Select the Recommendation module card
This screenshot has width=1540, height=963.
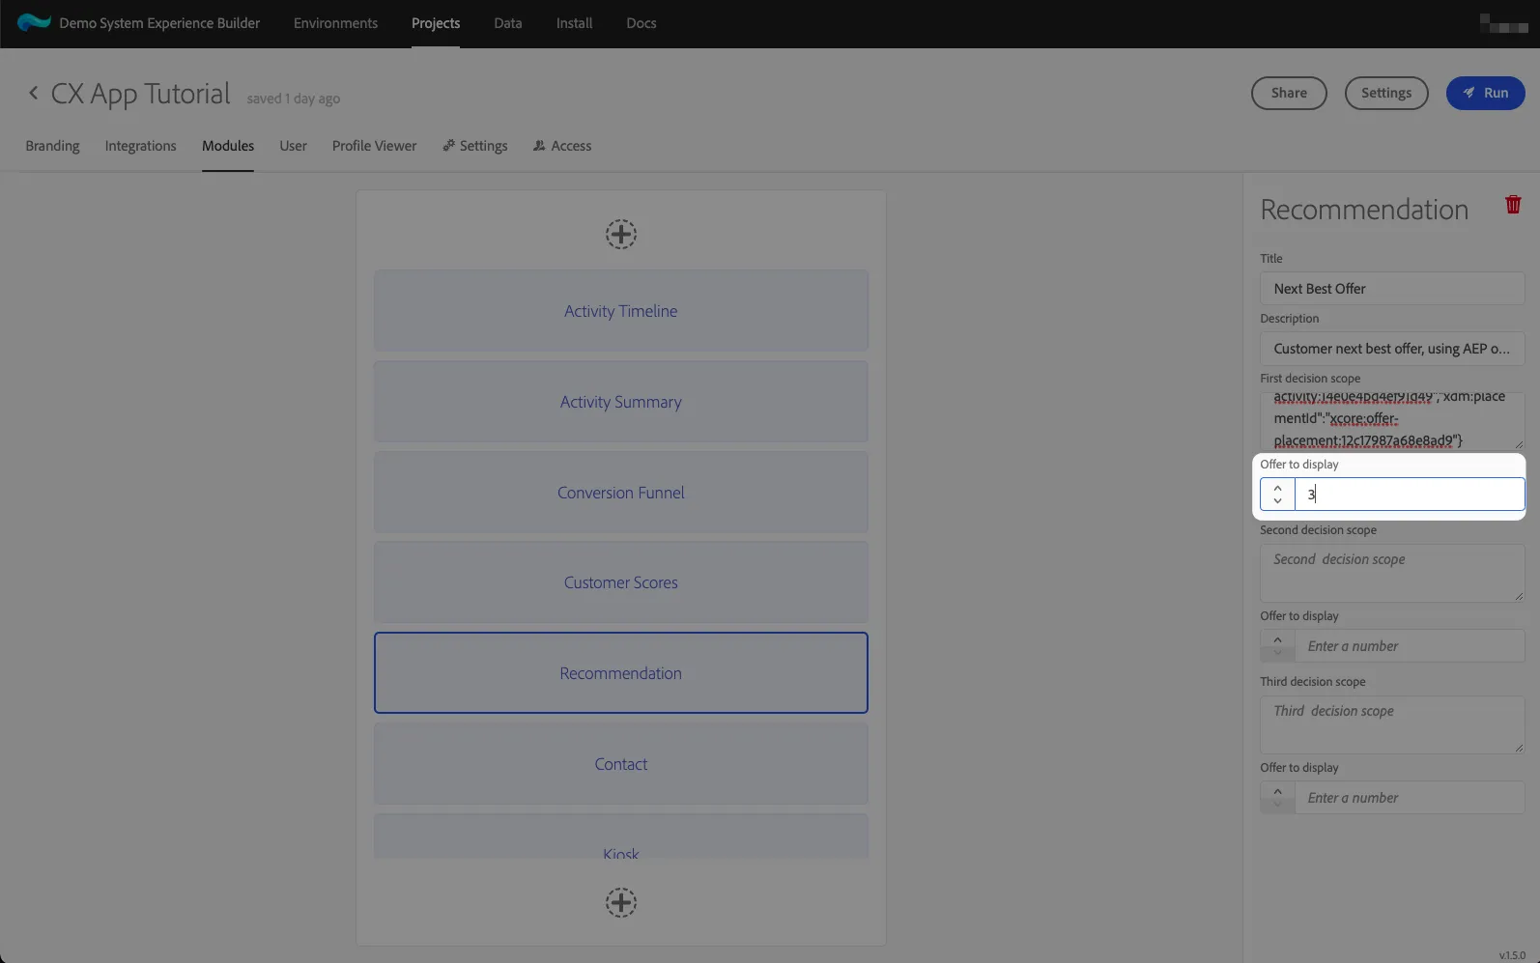[621, 673]
